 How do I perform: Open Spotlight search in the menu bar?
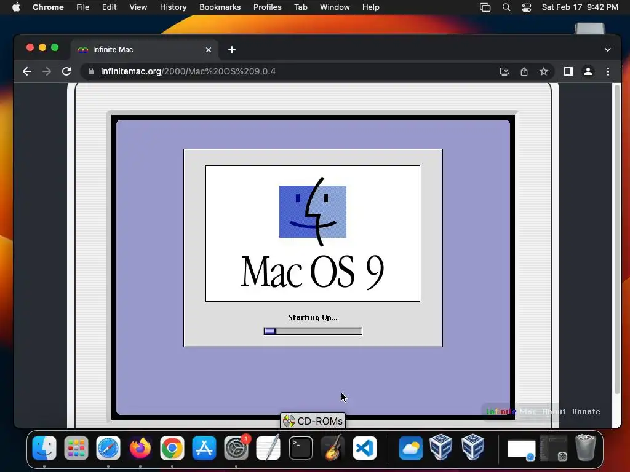pyautogui.click(x=506, y=7)
